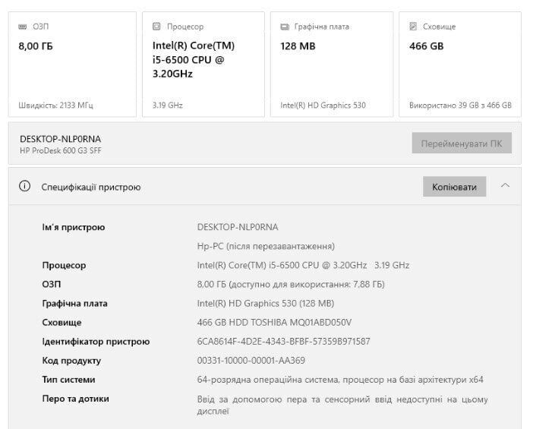Click the Перейменувати ПК button
The image size is (533, 429).
(462, 144)
